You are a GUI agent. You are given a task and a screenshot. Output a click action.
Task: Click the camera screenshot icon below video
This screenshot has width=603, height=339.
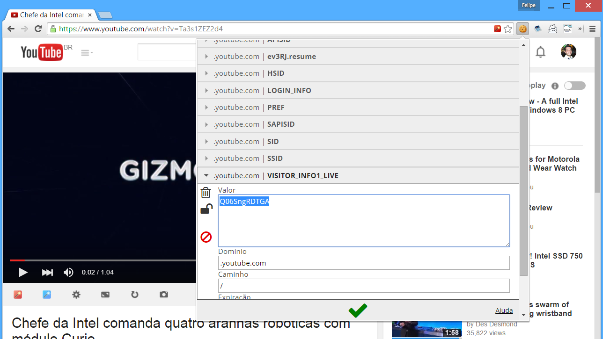(164, 295)
